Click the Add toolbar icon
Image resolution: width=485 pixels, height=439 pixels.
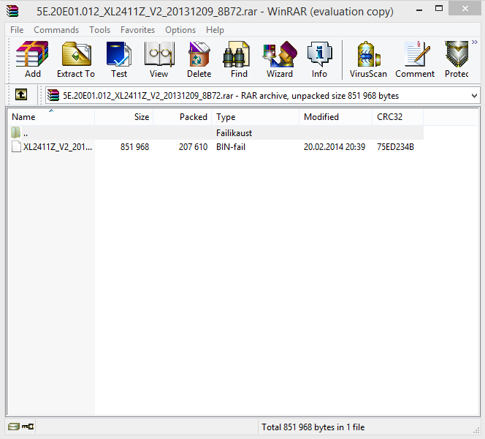click(32, 59)
